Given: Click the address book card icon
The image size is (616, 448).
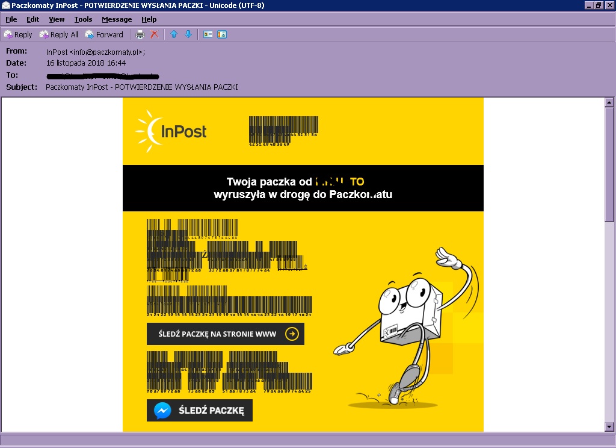Looking at the screenshot, I should 208,34.
